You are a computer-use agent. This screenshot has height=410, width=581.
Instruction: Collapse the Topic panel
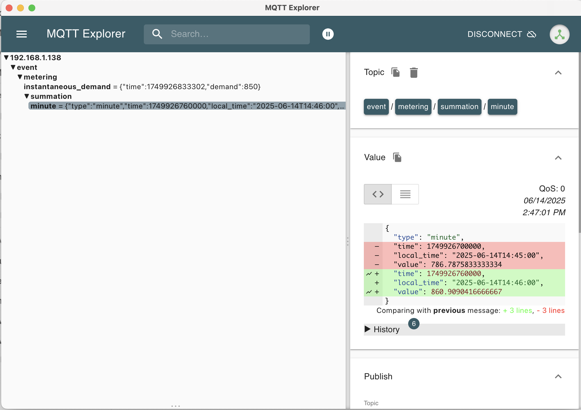point(558,73)
